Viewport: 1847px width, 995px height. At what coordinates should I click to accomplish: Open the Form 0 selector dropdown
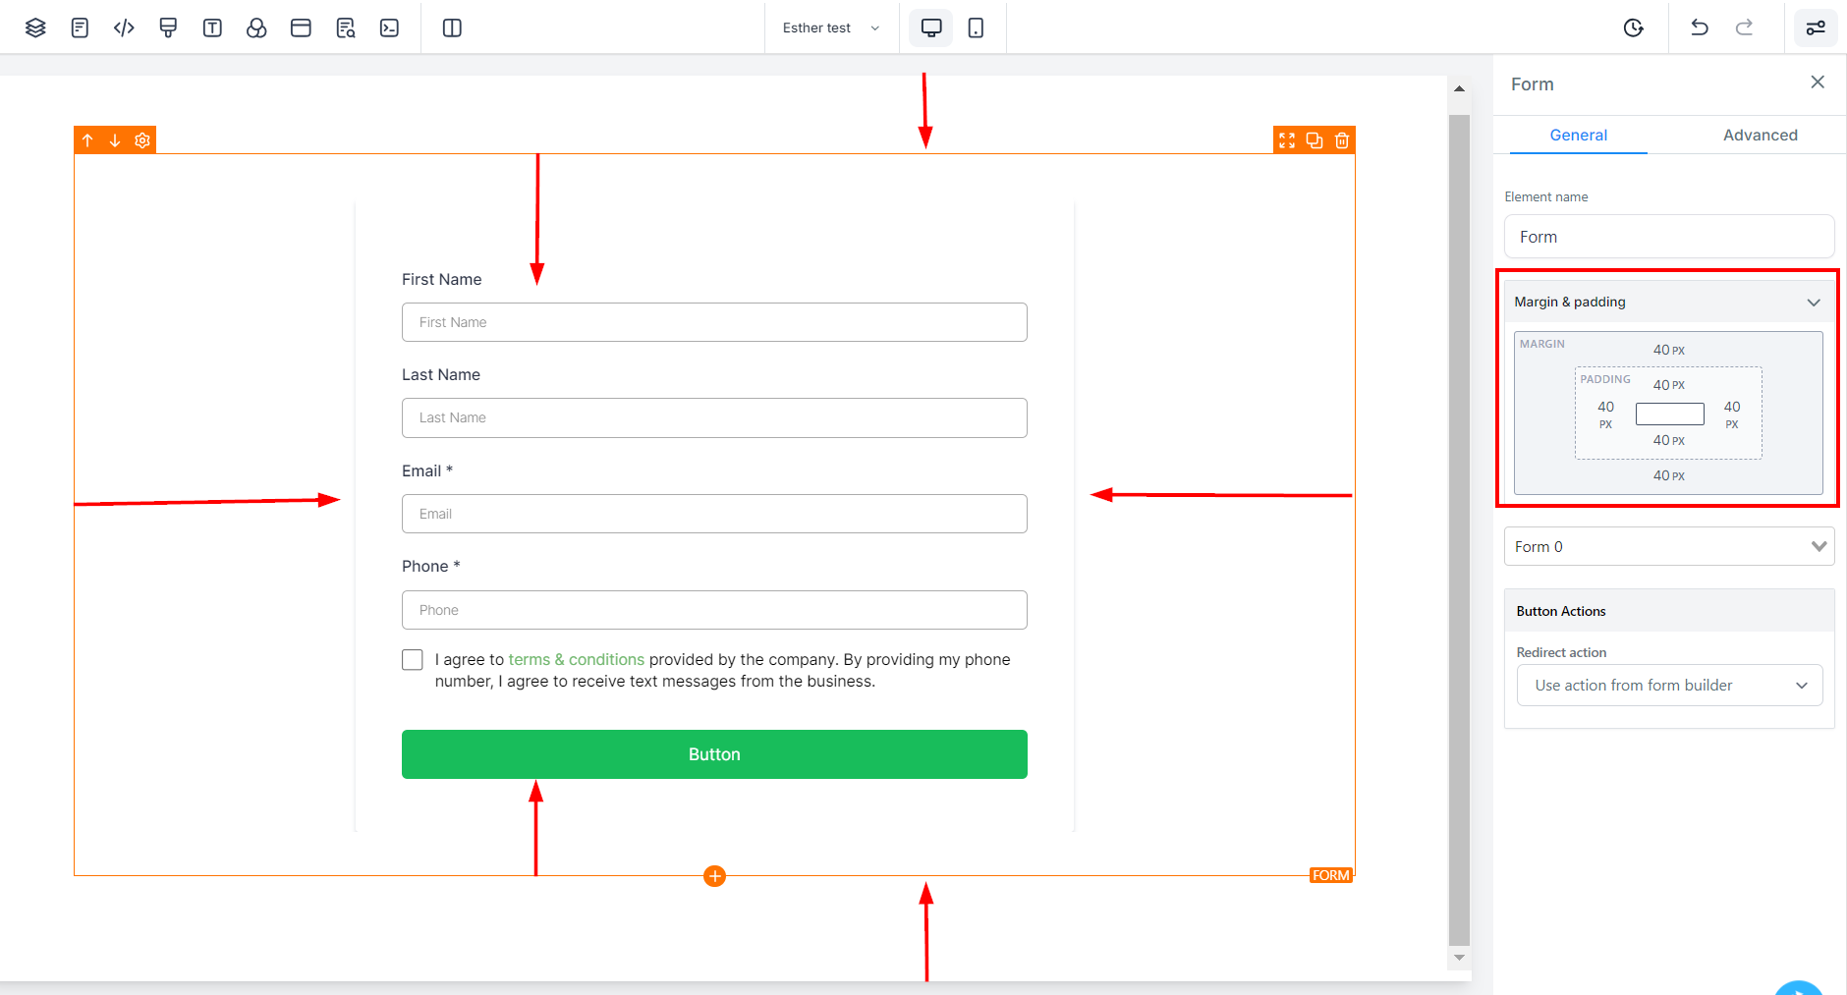tap(1669, 546)
